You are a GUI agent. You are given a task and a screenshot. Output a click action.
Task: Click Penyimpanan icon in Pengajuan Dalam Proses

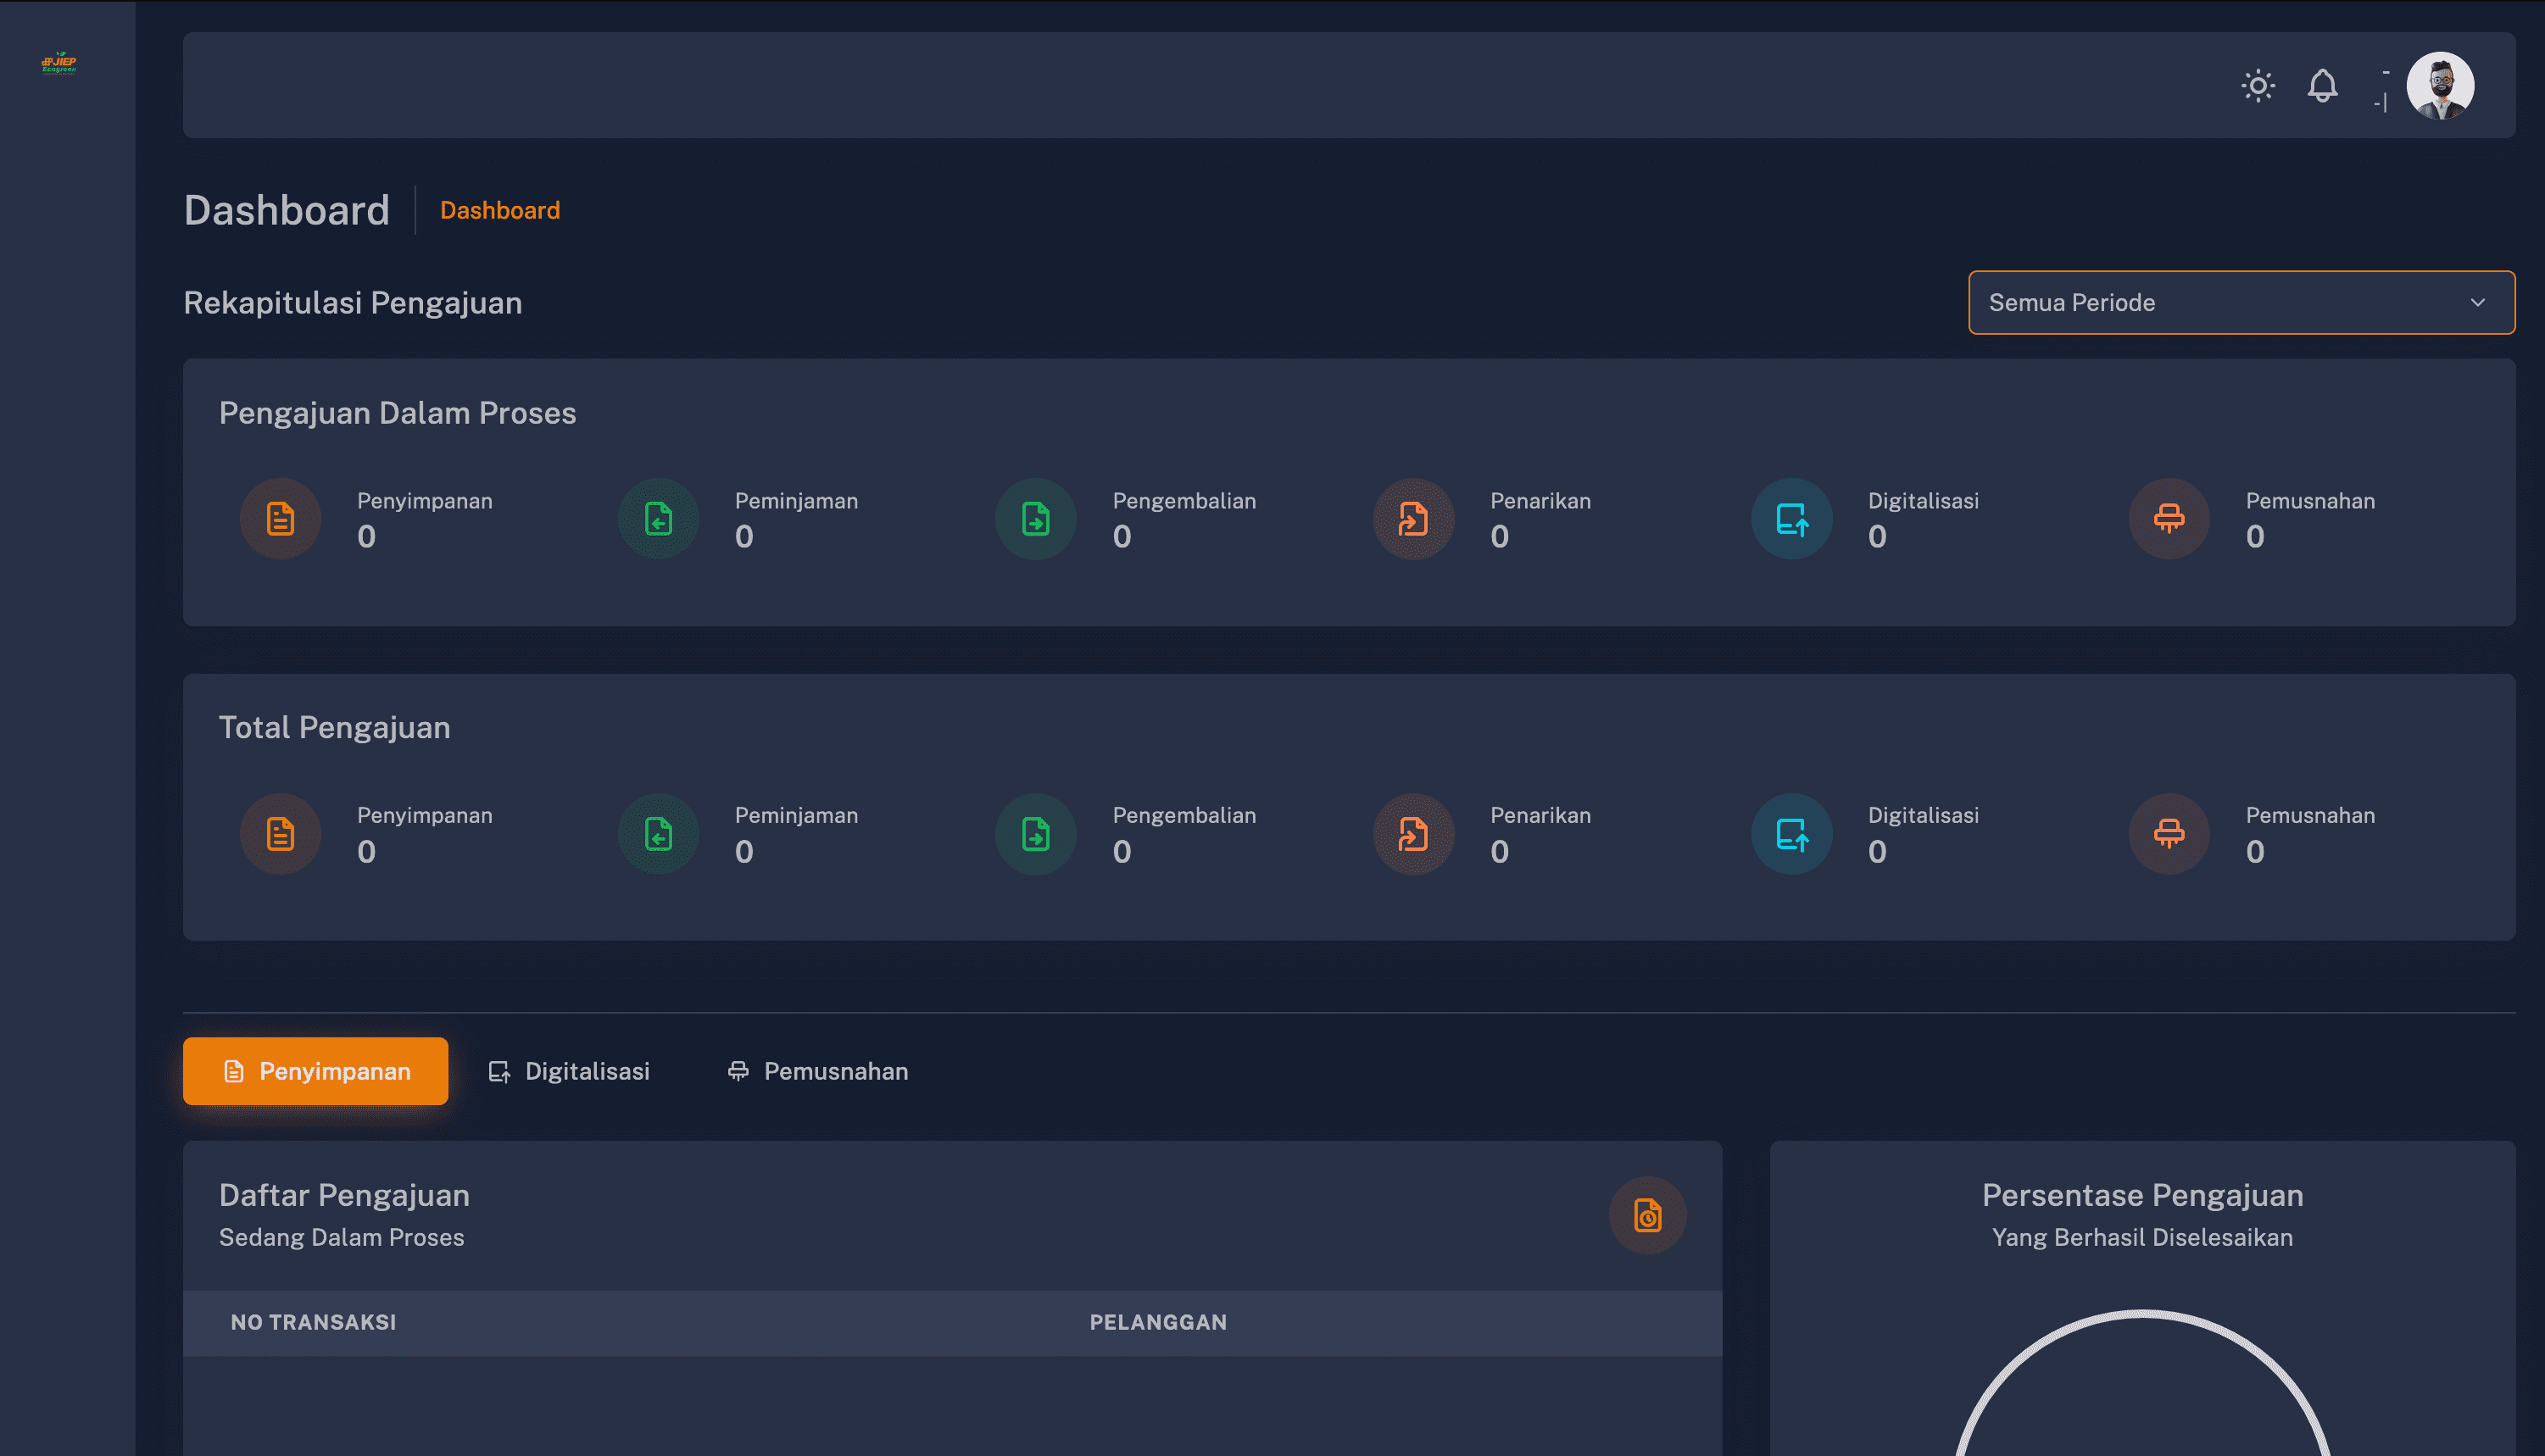click(280, 519)
